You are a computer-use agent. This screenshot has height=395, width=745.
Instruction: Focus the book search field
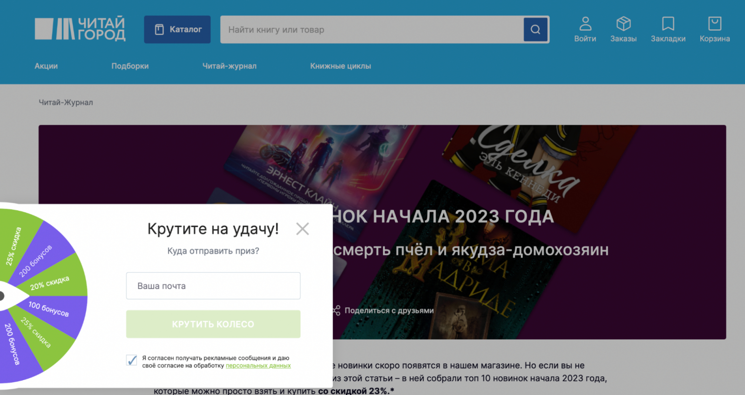pyautogui.click(x=372, y=29)
